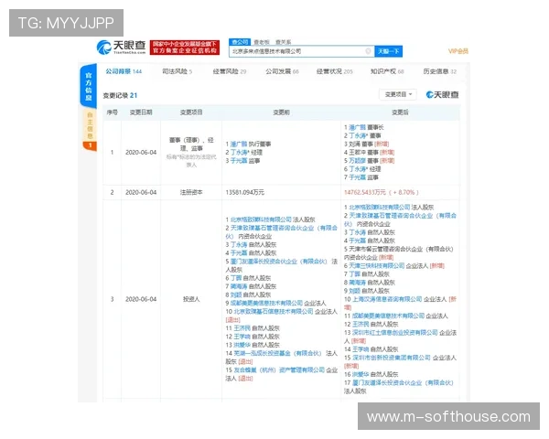Viewport: 549px width, 439px height.
Task: Switch to the 司法风险 5 tab
Action: [x=178, y=71]
